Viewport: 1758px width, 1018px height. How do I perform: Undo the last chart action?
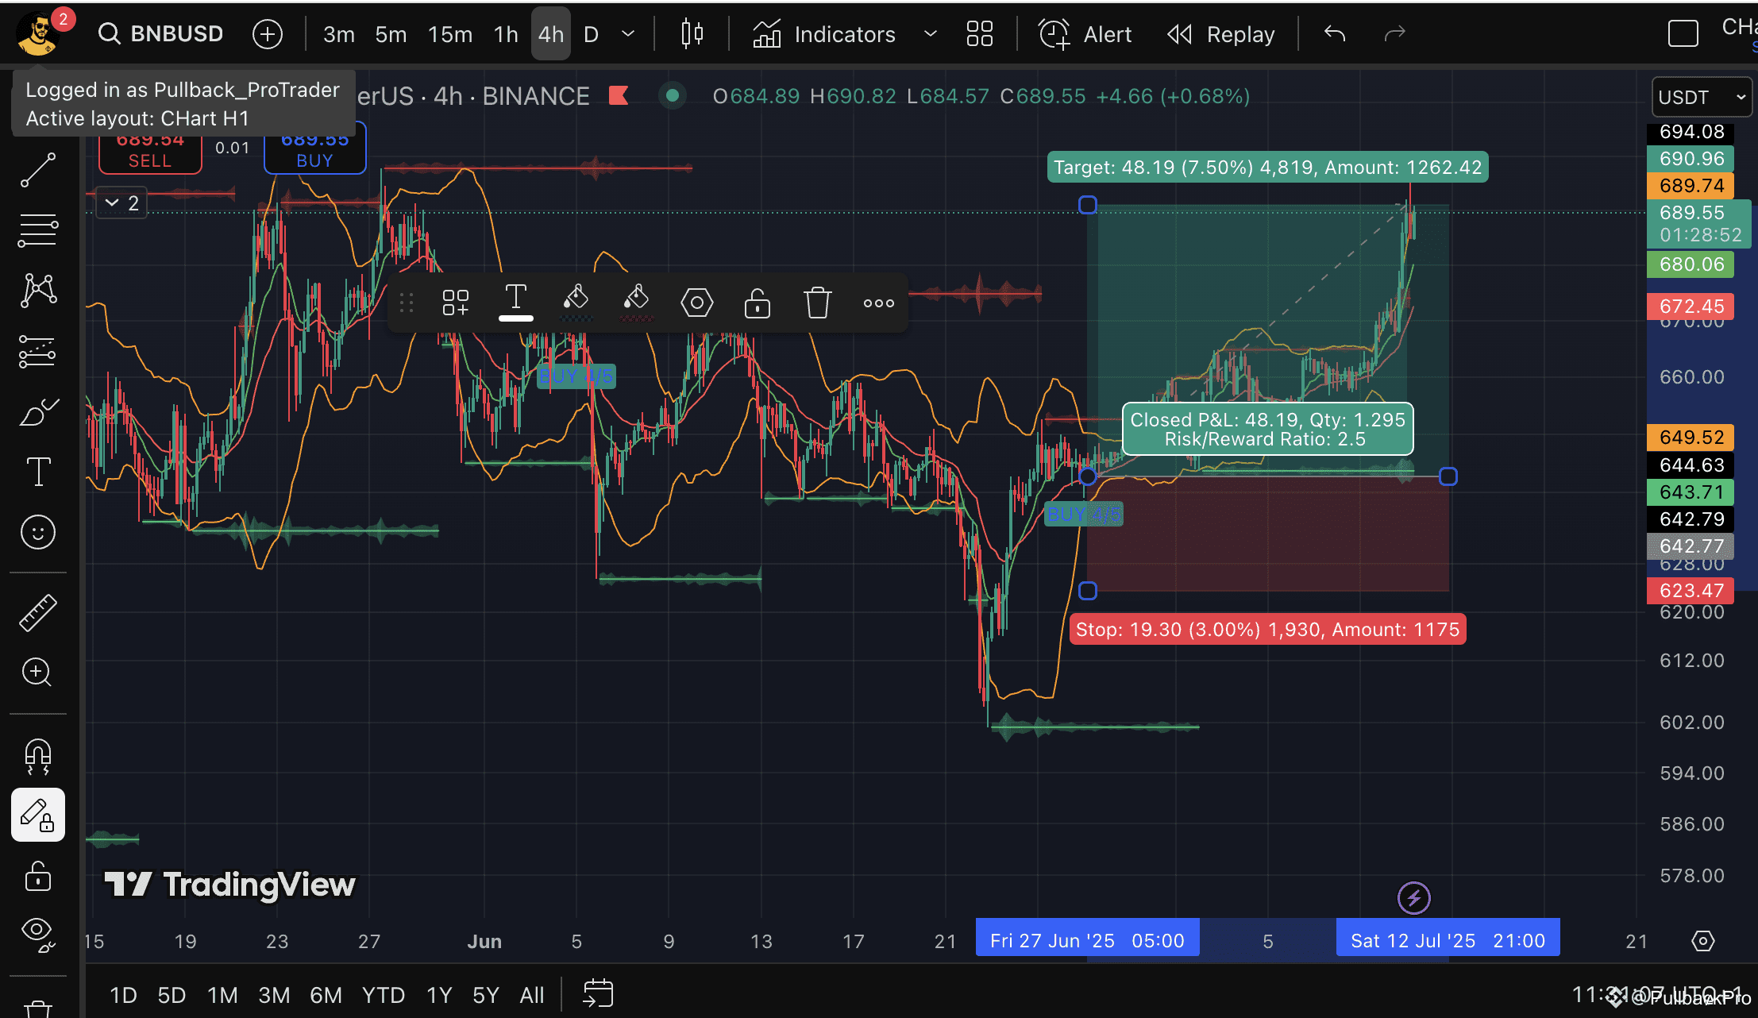tap(1335, 34)
